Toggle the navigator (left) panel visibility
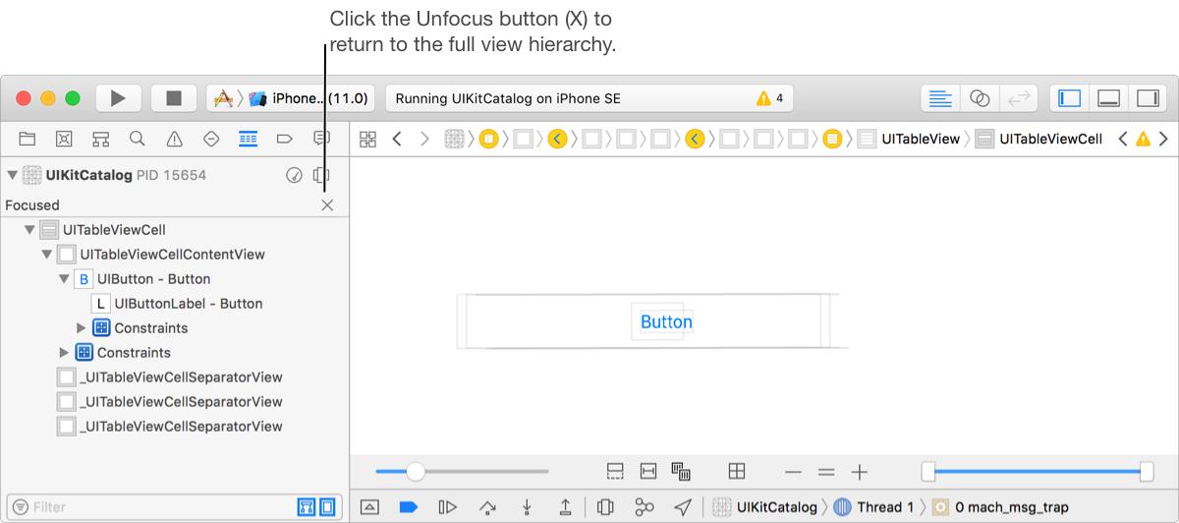The width and height of the screenshot is (1179, 523). pyautogui.click(x=1070, y=98)
